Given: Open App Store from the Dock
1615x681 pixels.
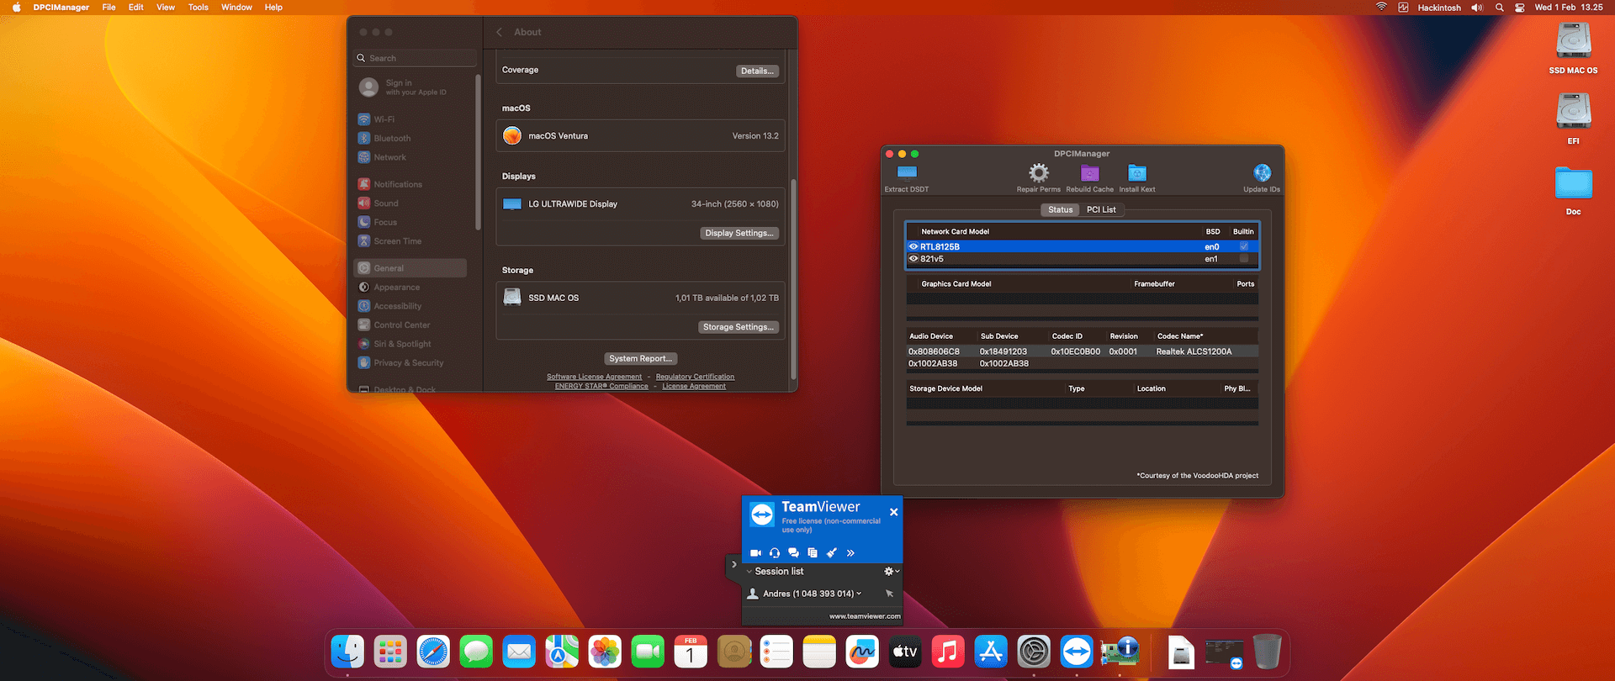Looking at the screenshot, I should click(991, 652).
